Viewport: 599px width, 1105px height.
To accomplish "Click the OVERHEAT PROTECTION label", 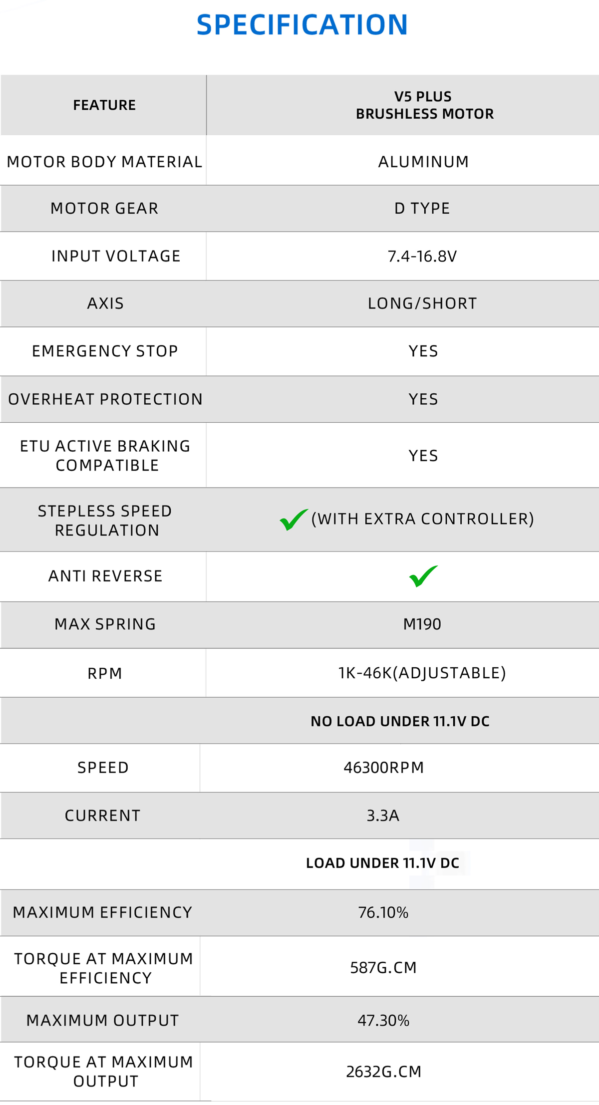I will [x=105, y=399].
